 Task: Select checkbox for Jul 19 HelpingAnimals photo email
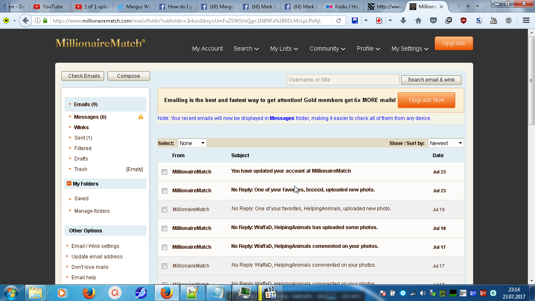(x=164, y=209)
